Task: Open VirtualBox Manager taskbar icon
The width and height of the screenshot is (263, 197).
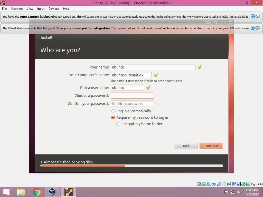Action: (x=52, y=192)
